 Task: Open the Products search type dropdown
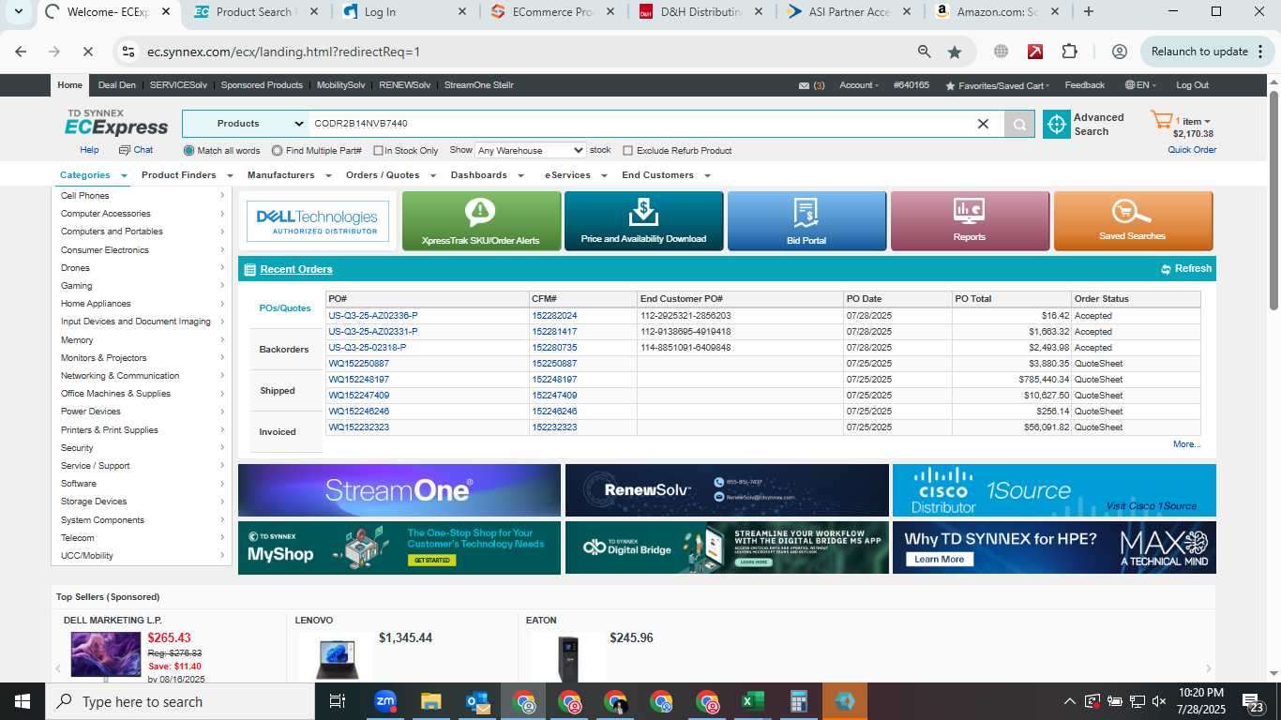coord(246,124)
